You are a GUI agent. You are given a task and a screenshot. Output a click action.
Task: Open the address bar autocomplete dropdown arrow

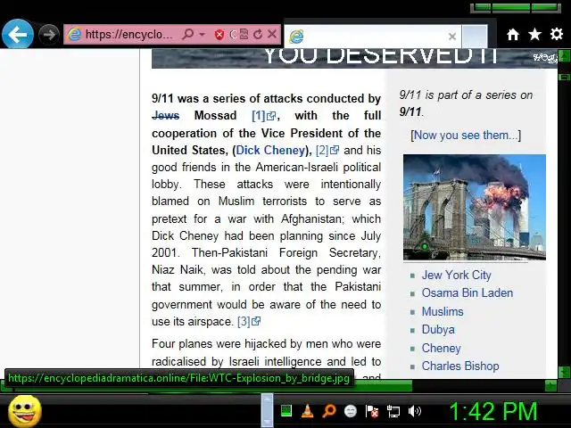[203, 35]
